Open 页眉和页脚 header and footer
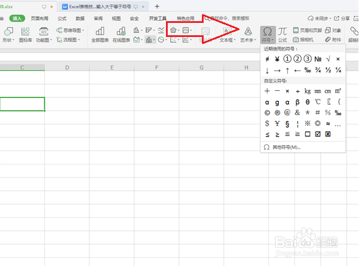This screenshot has height=266, width=359. (308, 30)
